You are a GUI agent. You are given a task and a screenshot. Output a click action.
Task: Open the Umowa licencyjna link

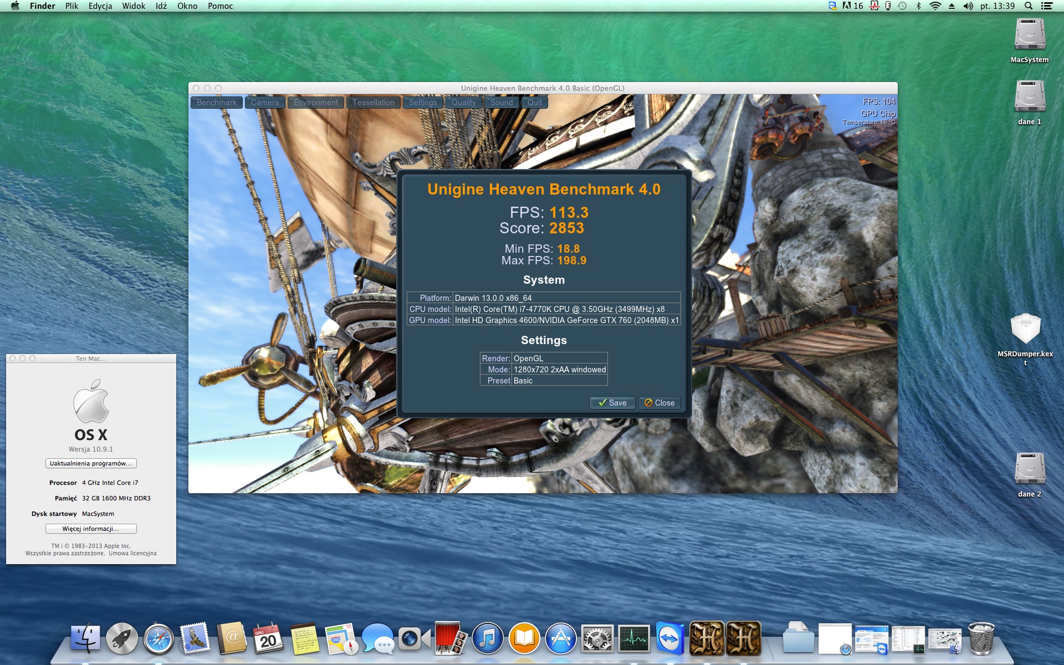tap(132, 553)
